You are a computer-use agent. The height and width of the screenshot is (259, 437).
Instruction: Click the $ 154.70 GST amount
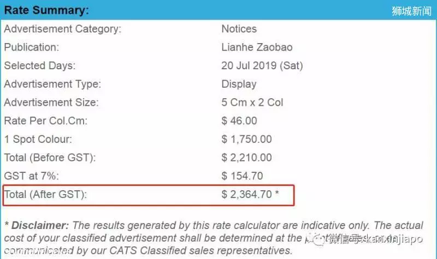[x=242, y=176]
